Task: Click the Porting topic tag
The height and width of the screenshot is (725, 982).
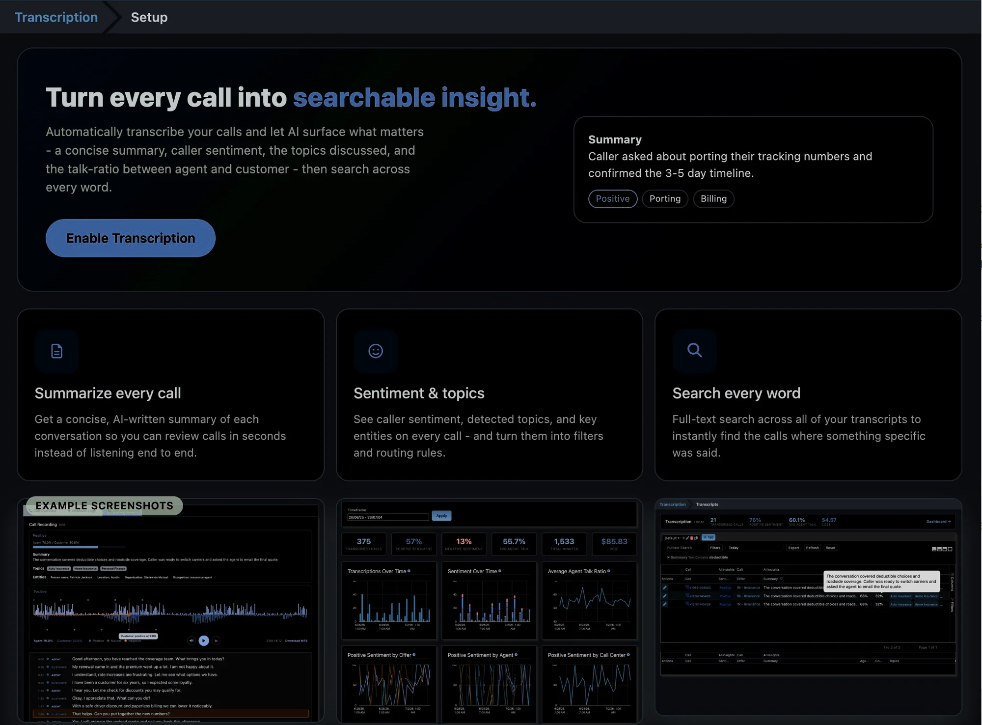Action: [665, 198]
